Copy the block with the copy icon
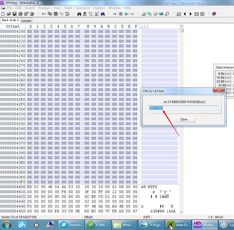The height and width of the screenshot is (230, 234). coord(50,14)
